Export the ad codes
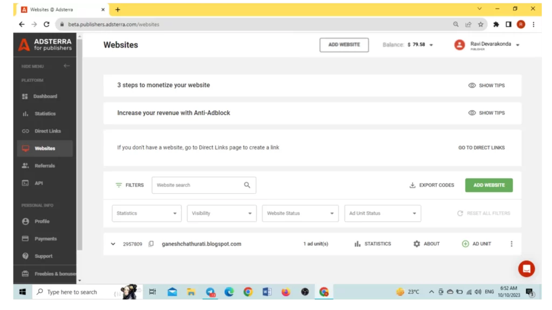This screenshot has height=310, width=552. click(x=432, y=185)
